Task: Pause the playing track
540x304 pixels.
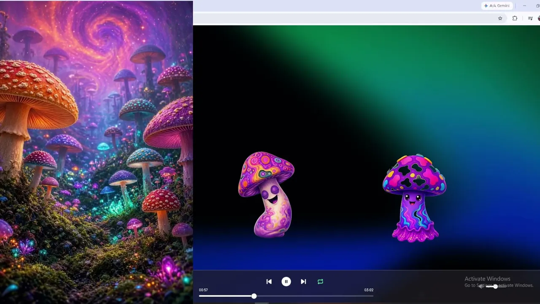Action: point(286,282)
